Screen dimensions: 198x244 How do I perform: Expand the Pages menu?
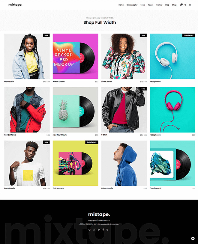tap(151, 5)
